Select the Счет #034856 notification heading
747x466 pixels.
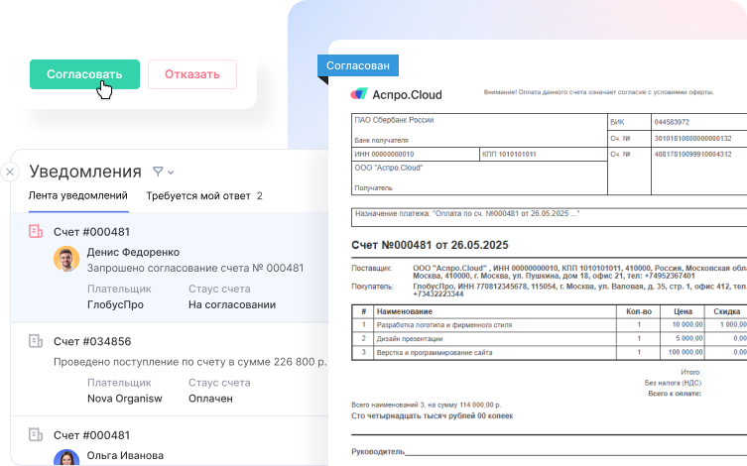pyautogui.click(x=92, y=341)
